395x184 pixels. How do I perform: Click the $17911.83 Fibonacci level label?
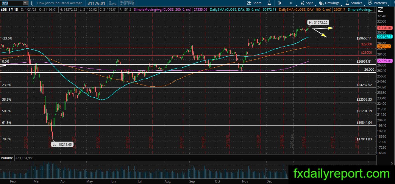(364, 139)
